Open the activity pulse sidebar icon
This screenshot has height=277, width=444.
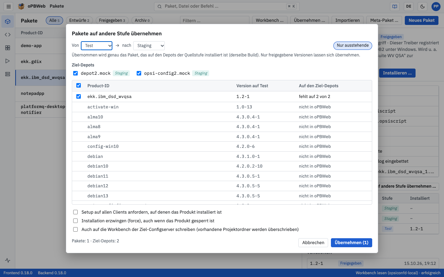pyautogui.click(x=8, y=260)
